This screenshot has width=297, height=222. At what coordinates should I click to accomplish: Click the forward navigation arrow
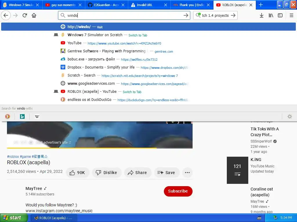pyautogui.click(x=15, y=15)
